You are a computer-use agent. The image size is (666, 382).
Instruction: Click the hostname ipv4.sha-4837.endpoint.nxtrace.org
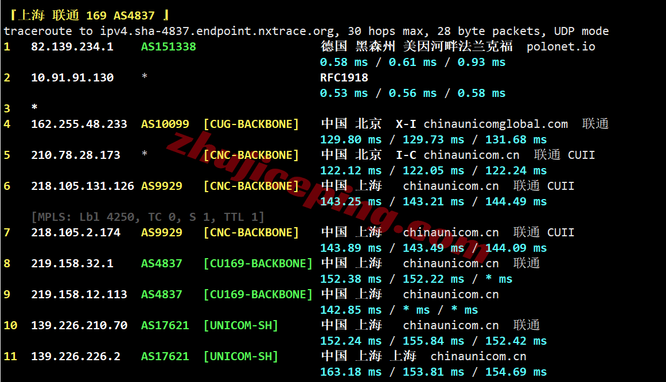217,31
